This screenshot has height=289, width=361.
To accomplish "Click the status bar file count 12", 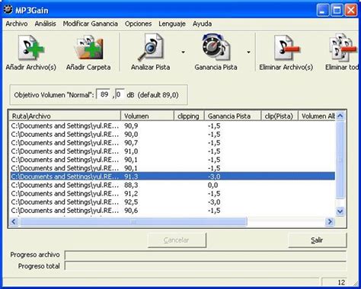I will 341,282.
